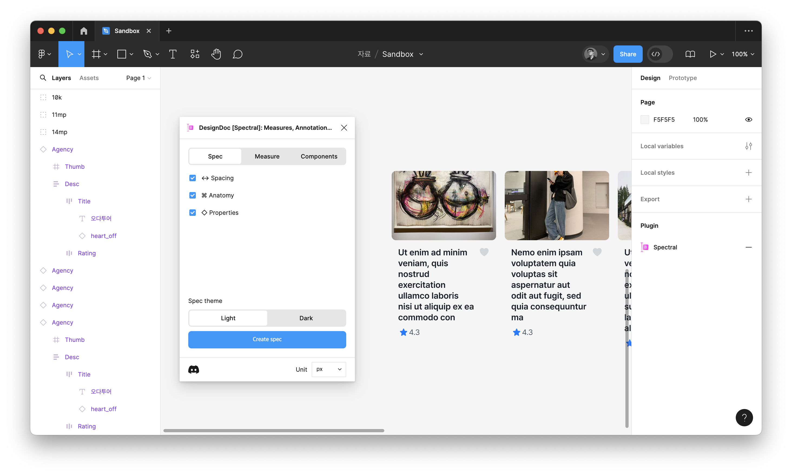Viewport: 792px width, 475px height.
Task: Click the horizontal canvas scrollbar
Action: tap(273, 431)
